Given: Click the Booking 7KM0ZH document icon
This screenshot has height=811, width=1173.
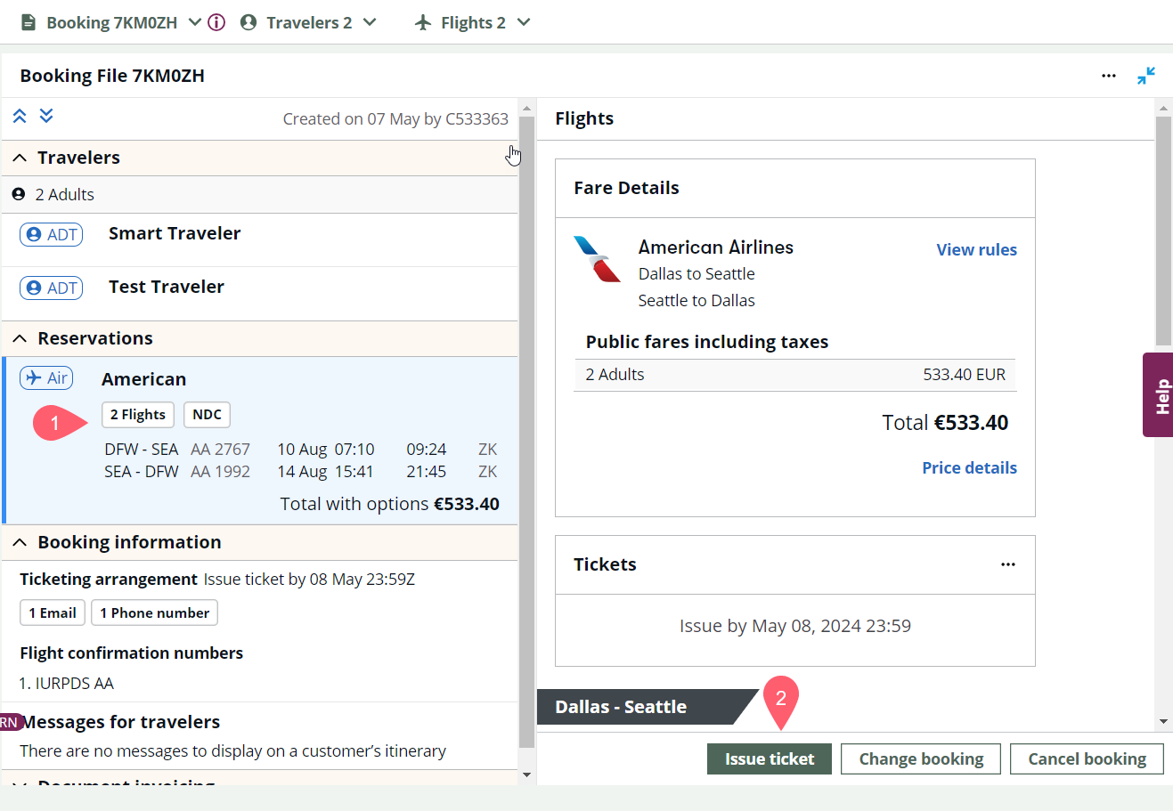Looking at the screenshot, I should pyautogui.click(x=29, y=22).
